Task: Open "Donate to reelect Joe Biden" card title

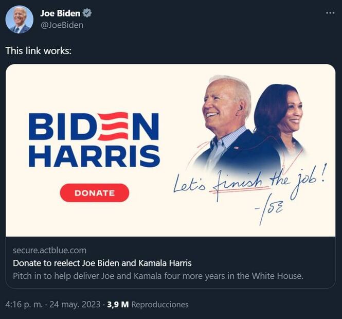Action: pyautogui.click(x=102, y=263)
